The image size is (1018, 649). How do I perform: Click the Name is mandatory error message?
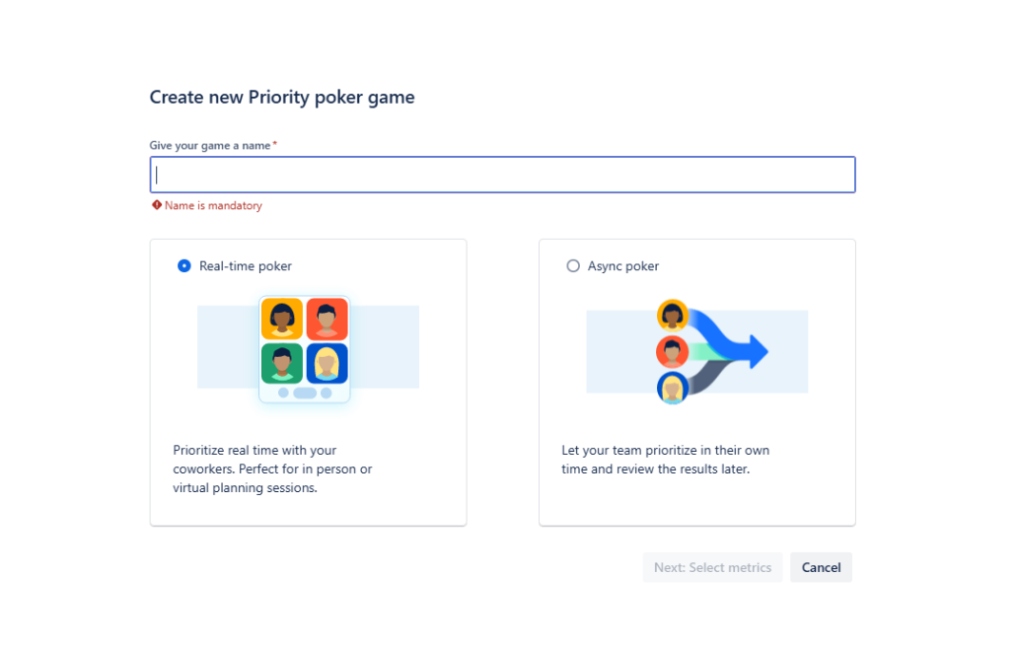(213, 205)
